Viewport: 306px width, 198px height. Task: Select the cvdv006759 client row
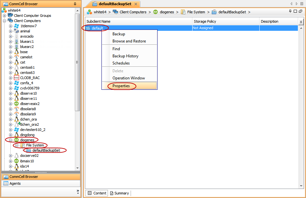(30, 88)
